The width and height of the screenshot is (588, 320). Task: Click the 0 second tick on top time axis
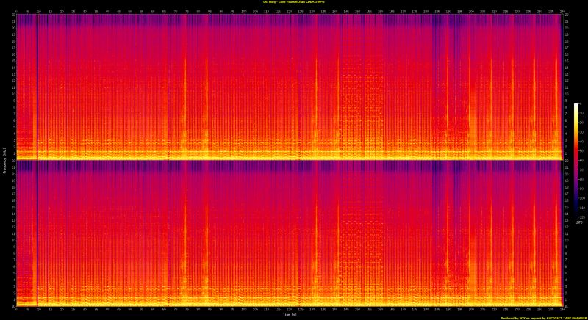(x=16, y=12)
